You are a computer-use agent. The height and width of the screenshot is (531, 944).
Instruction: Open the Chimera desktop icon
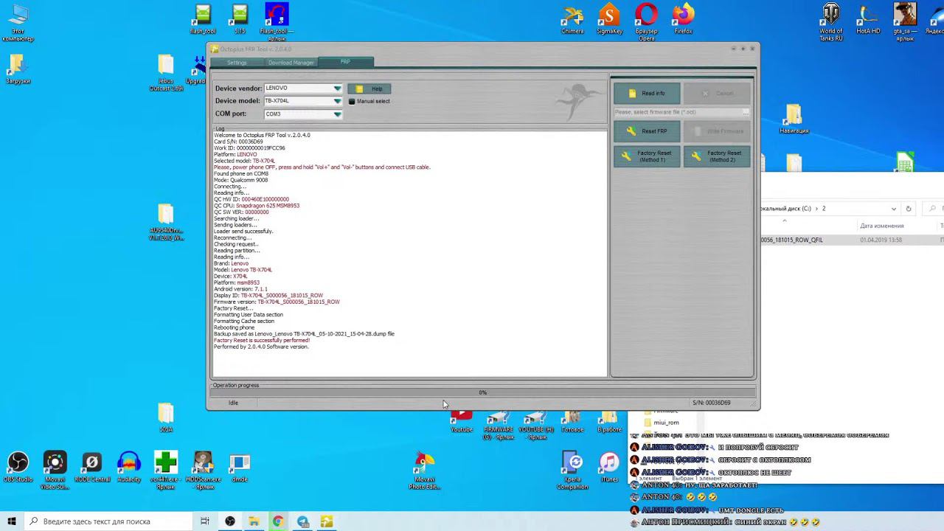tap(572, 19)
